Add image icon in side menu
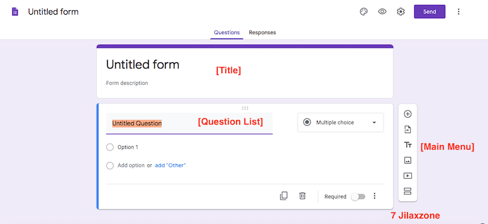The width and height of the screenshot is (488, 224). click(x=407, y=160)
